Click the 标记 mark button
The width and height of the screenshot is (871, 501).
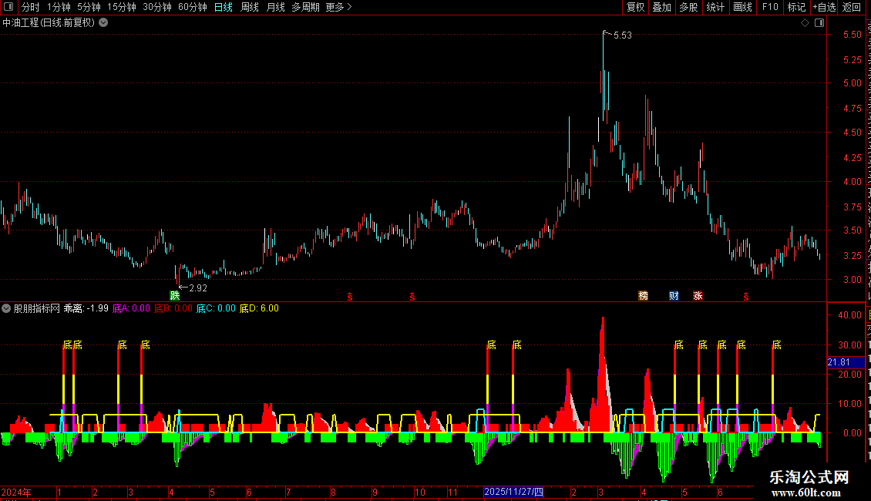point(796,7)
